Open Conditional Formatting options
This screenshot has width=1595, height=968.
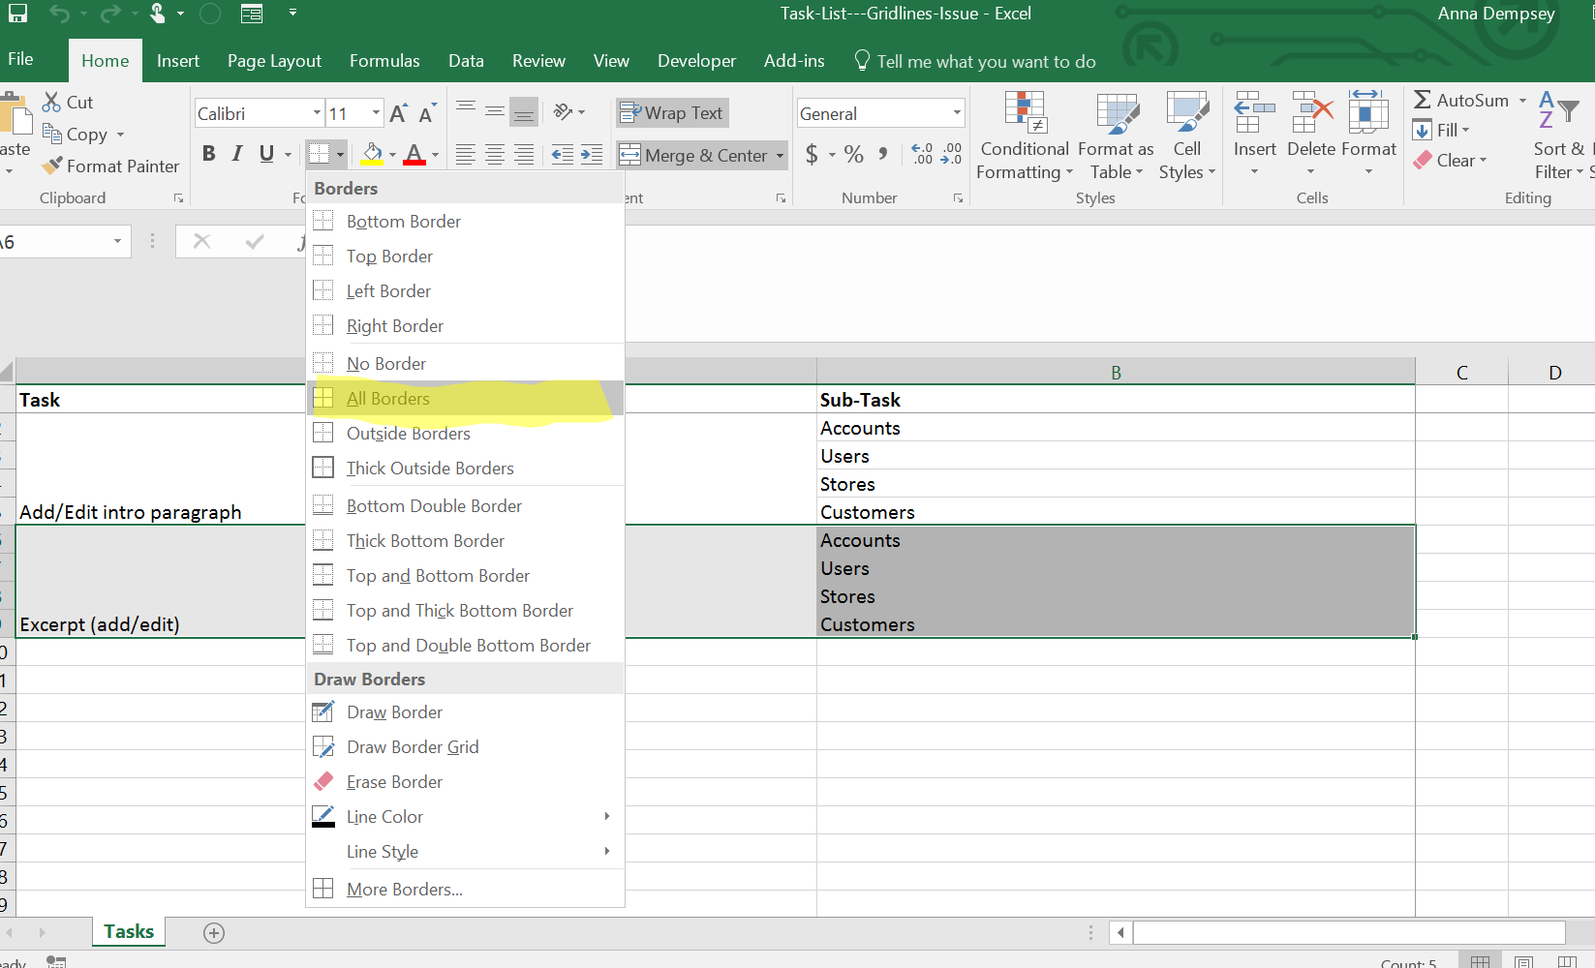[1024, 136]
